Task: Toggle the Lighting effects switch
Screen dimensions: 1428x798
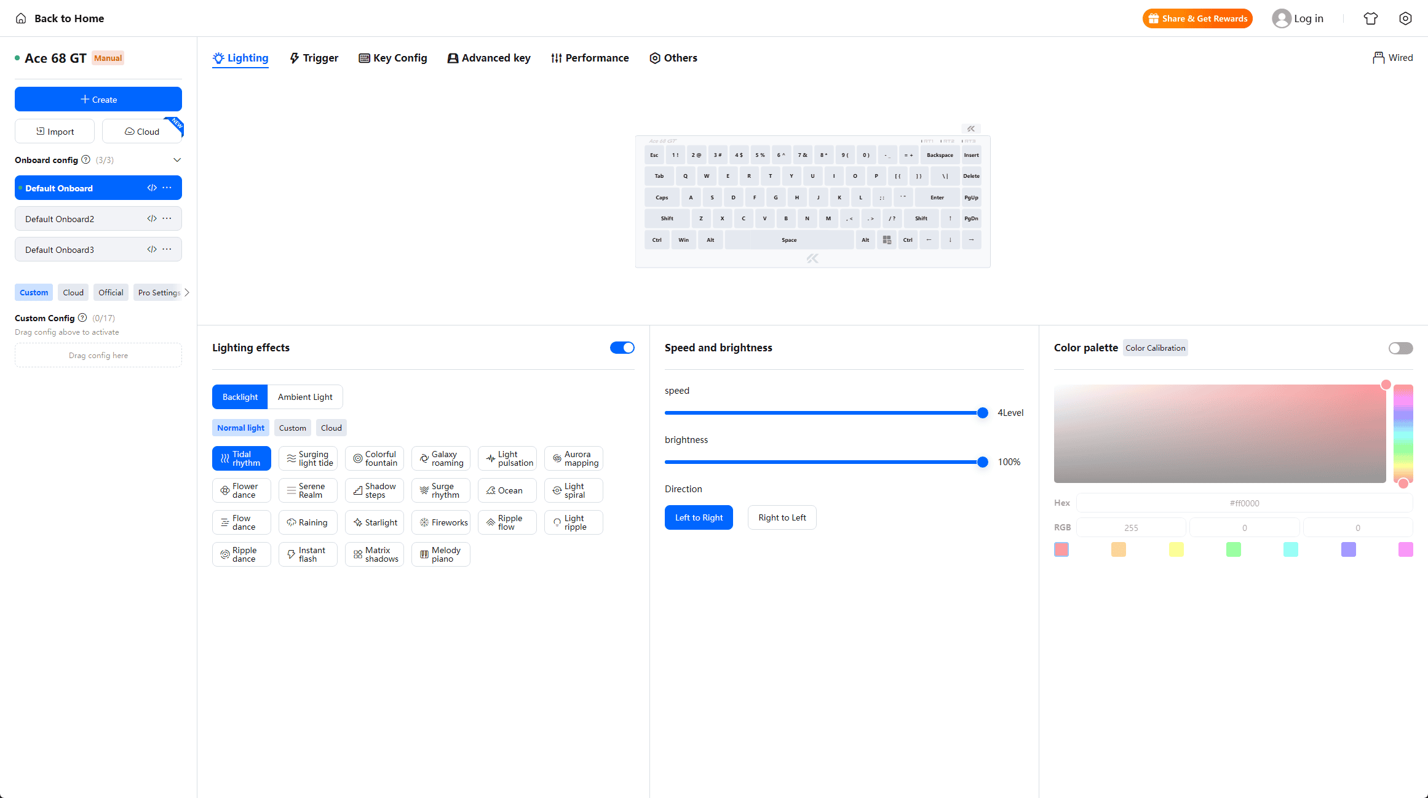Action: click(622, 348)
